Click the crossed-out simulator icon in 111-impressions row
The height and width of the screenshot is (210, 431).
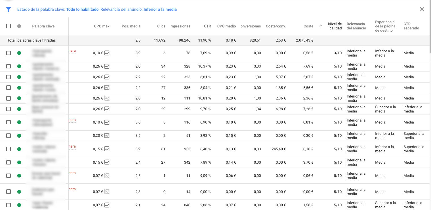coord(107,98)
